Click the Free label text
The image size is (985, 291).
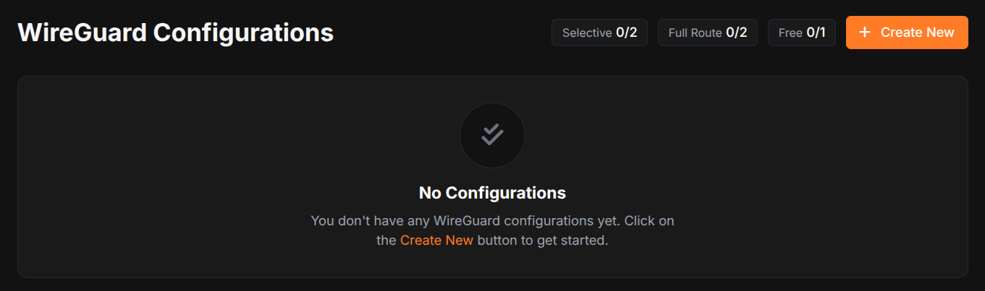click(x=790, y=32)
